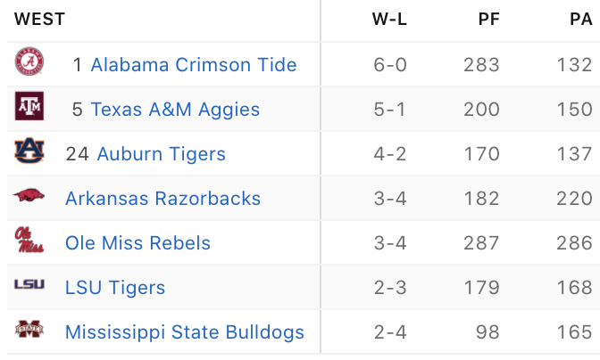Click the PA column header

tap(581, 19)
